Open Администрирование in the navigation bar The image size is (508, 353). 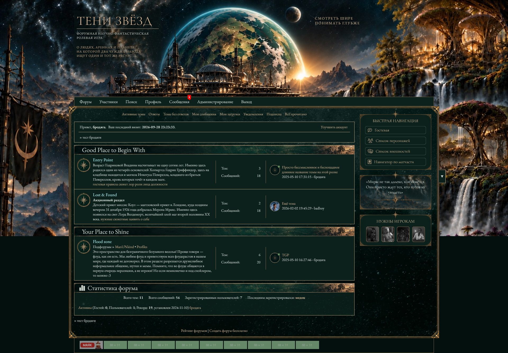[215, 102]
